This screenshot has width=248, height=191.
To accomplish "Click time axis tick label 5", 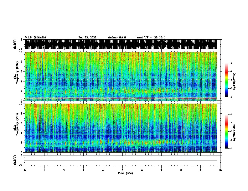I will [x=122, y=170].
